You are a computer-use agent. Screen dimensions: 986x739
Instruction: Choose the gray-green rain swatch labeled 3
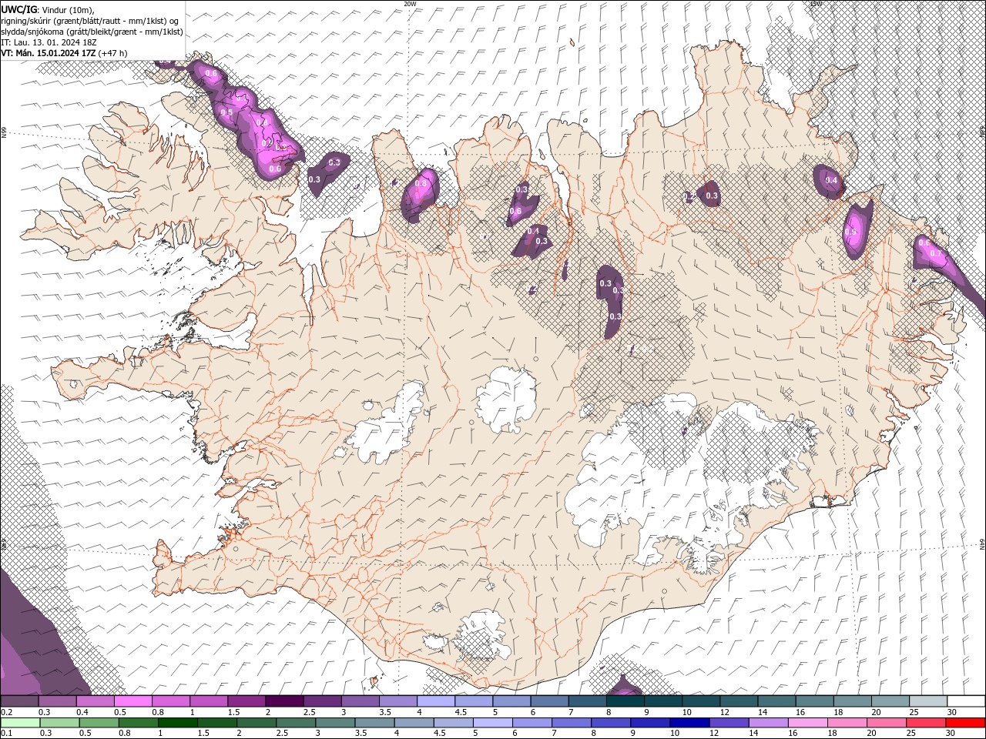pyautogui.click(x=335, y=723)
